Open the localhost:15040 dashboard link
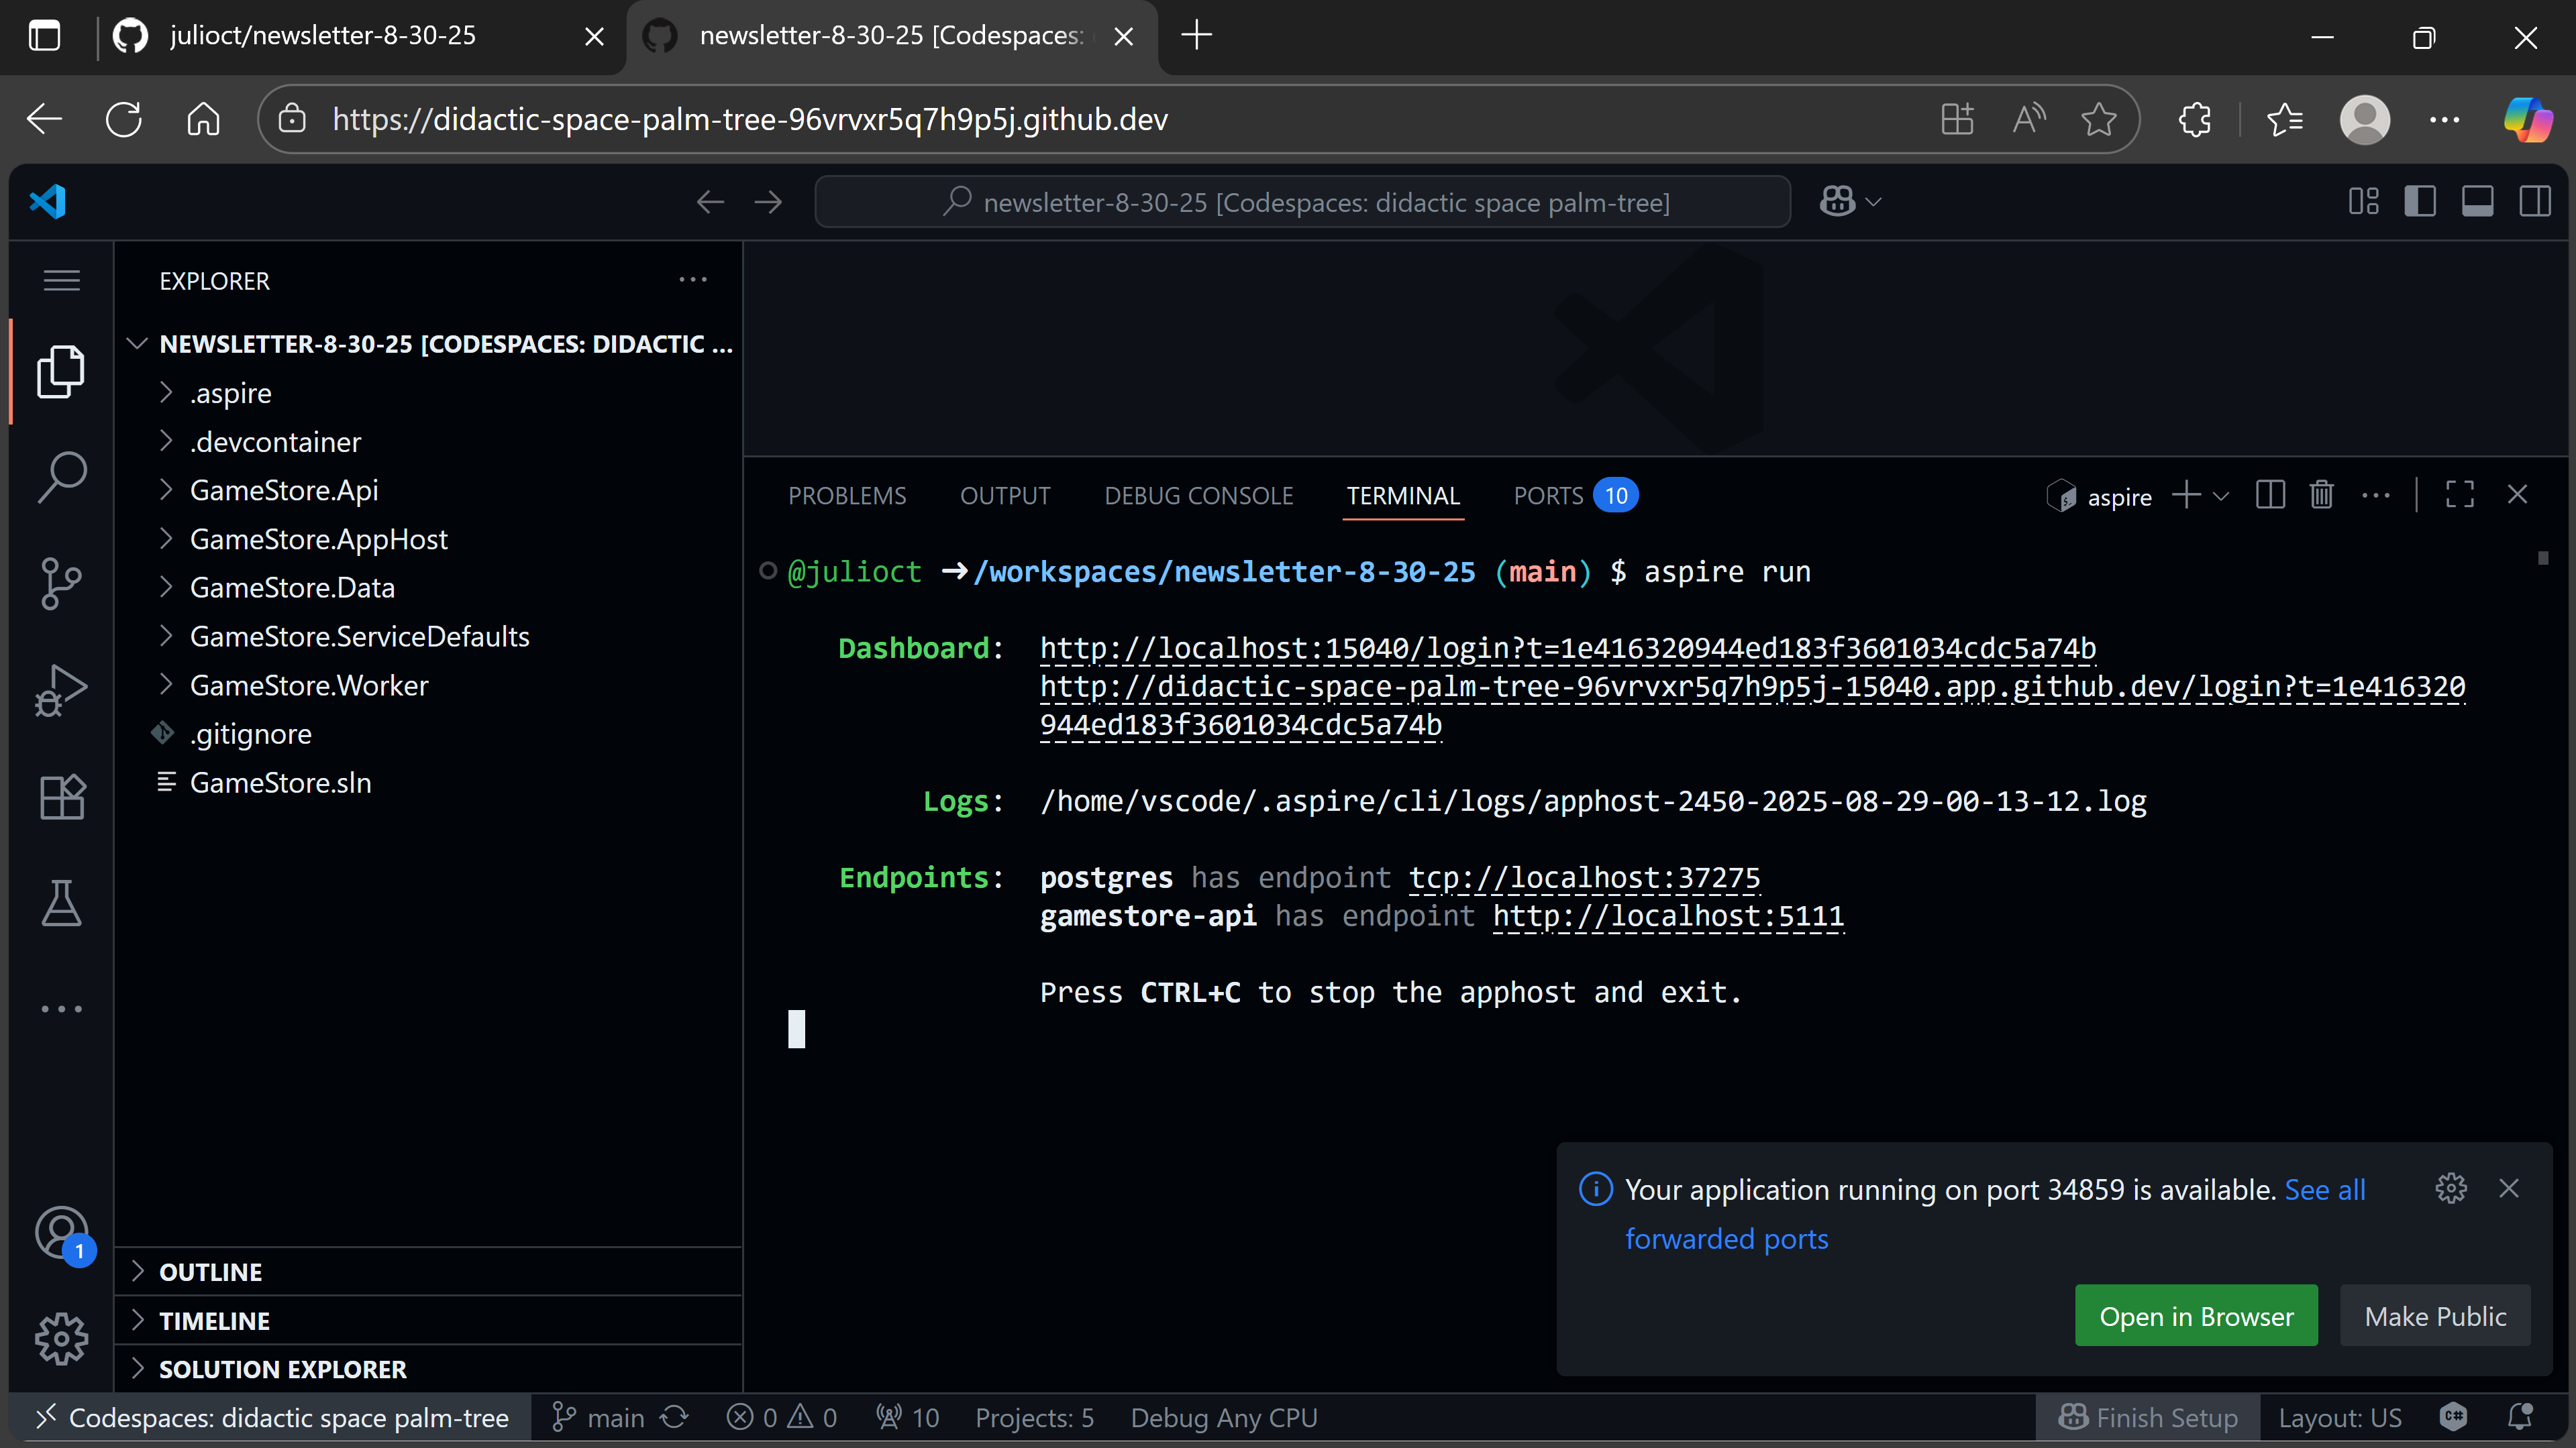Viewport: 2576px width, 1448px height. click(1567, 649)
